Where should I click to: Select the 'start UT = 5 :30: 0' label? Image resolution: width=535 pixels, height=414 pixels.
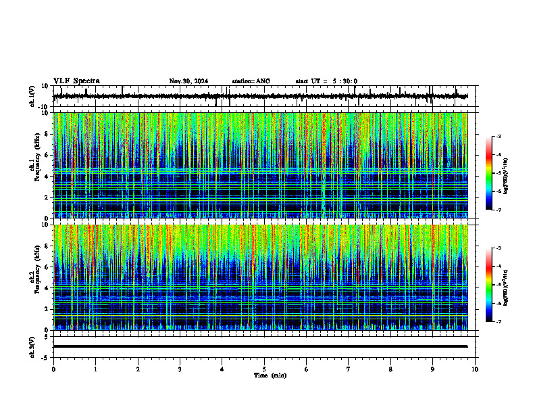point(326,81)
